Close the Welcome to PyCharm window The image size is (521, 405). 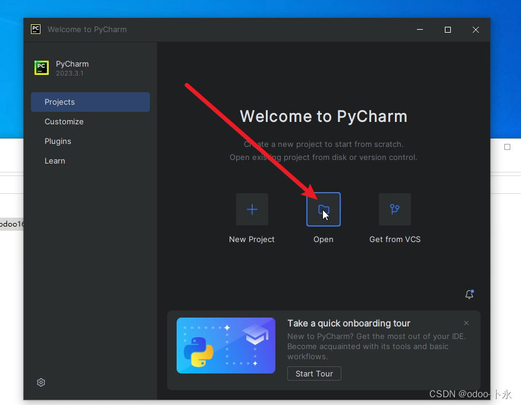(476, 30)
